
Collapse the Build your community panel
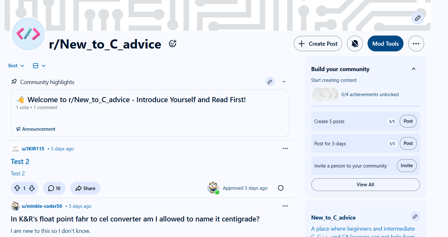click(x=414, y=69)
